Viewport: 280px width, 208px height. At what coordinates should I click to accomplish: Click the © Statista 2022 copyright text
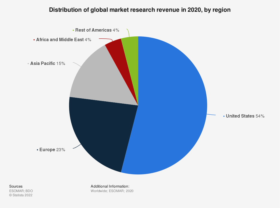coord(21,195)
